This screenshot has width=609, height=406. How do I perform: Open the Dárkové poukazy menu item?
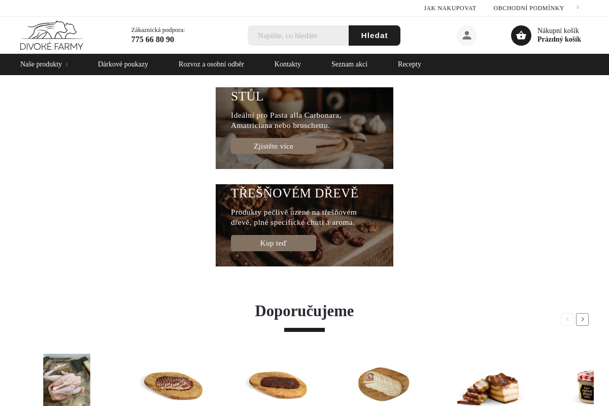(x=123, y=64)
